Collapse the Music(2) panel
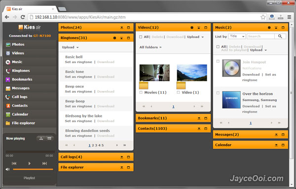The height and width of the screenshot is (189, 296). click(x=276, y=28)
